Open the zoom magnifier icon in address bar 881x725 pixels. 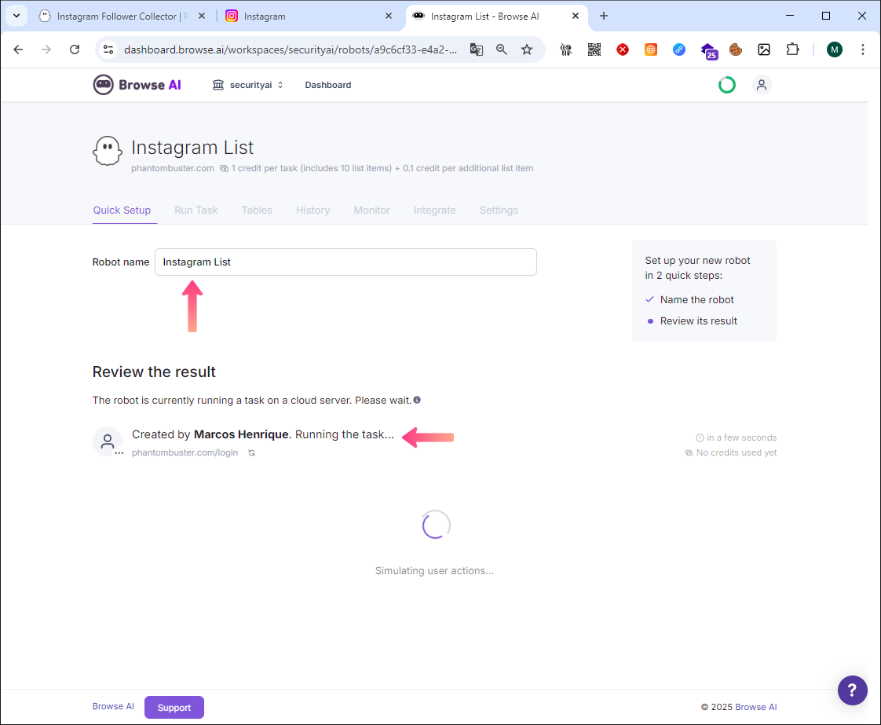coord(502,49)
